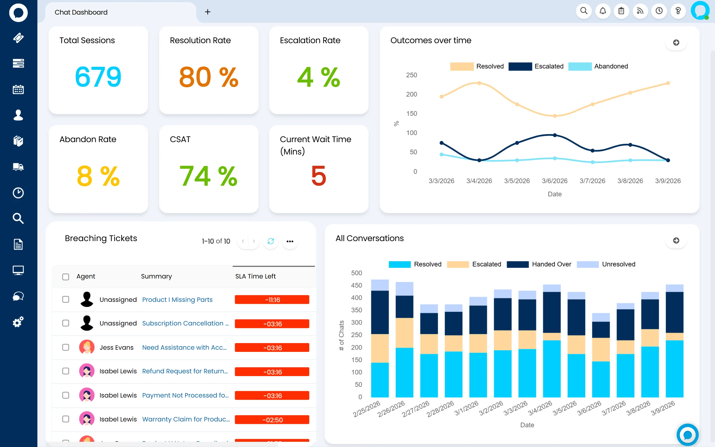Click Jess Evans agent avatar
Screen dimensions: 715x447
(87, 347)
